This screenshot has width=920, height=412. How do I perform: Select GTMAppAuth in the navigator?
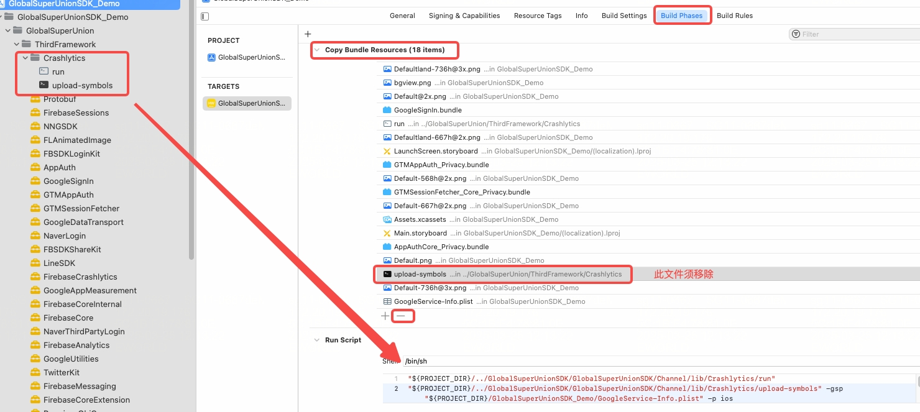tap(68, 195)
